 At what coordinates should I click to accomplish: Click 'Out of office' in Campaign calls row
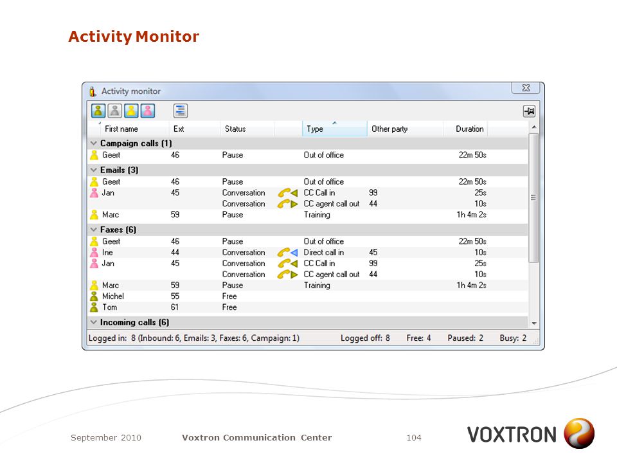[323, 155]
